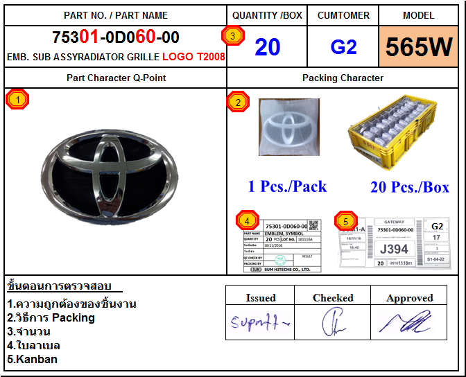The width and height of the screenshot is (466, 377).
Task: Click the large part number 75301-0D060-00
Action: [116, 37]
